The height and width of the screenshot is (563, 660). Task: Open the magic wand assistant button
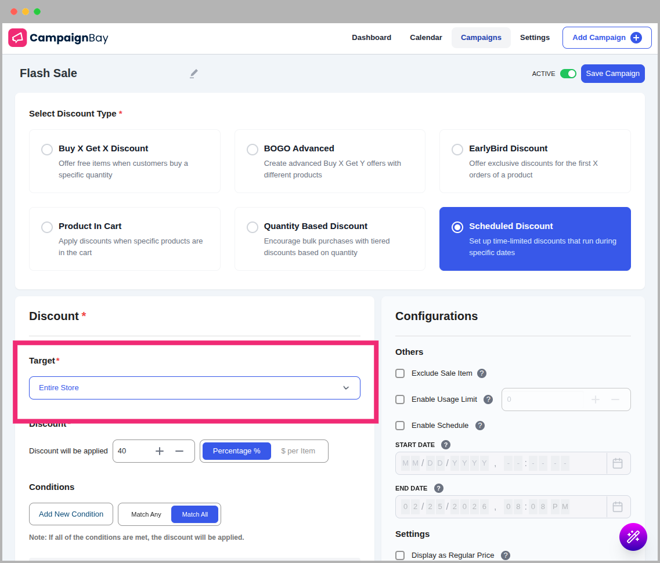click(x=633, y=536)
